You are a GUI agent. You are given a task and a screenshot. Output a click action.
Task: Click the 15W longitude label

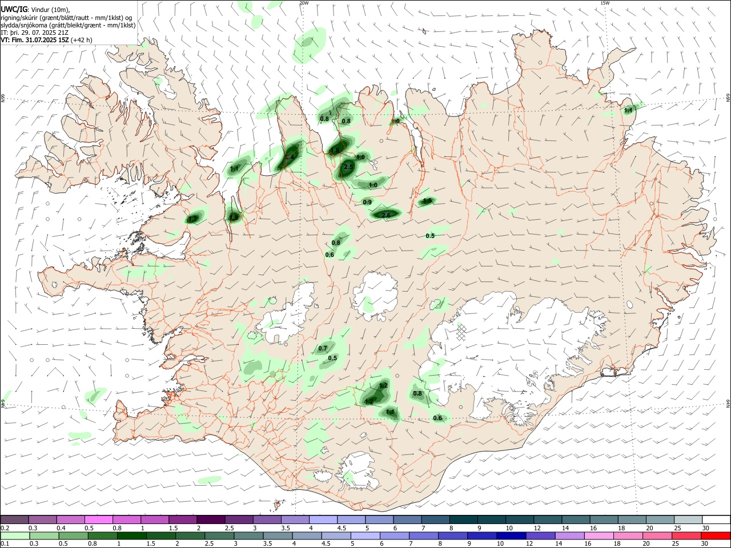pyautogui.click(x=605, y=3)
